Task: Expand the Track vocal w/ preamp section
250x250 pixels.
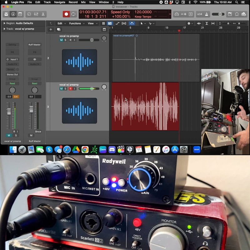Action: (x=4, y=29)
